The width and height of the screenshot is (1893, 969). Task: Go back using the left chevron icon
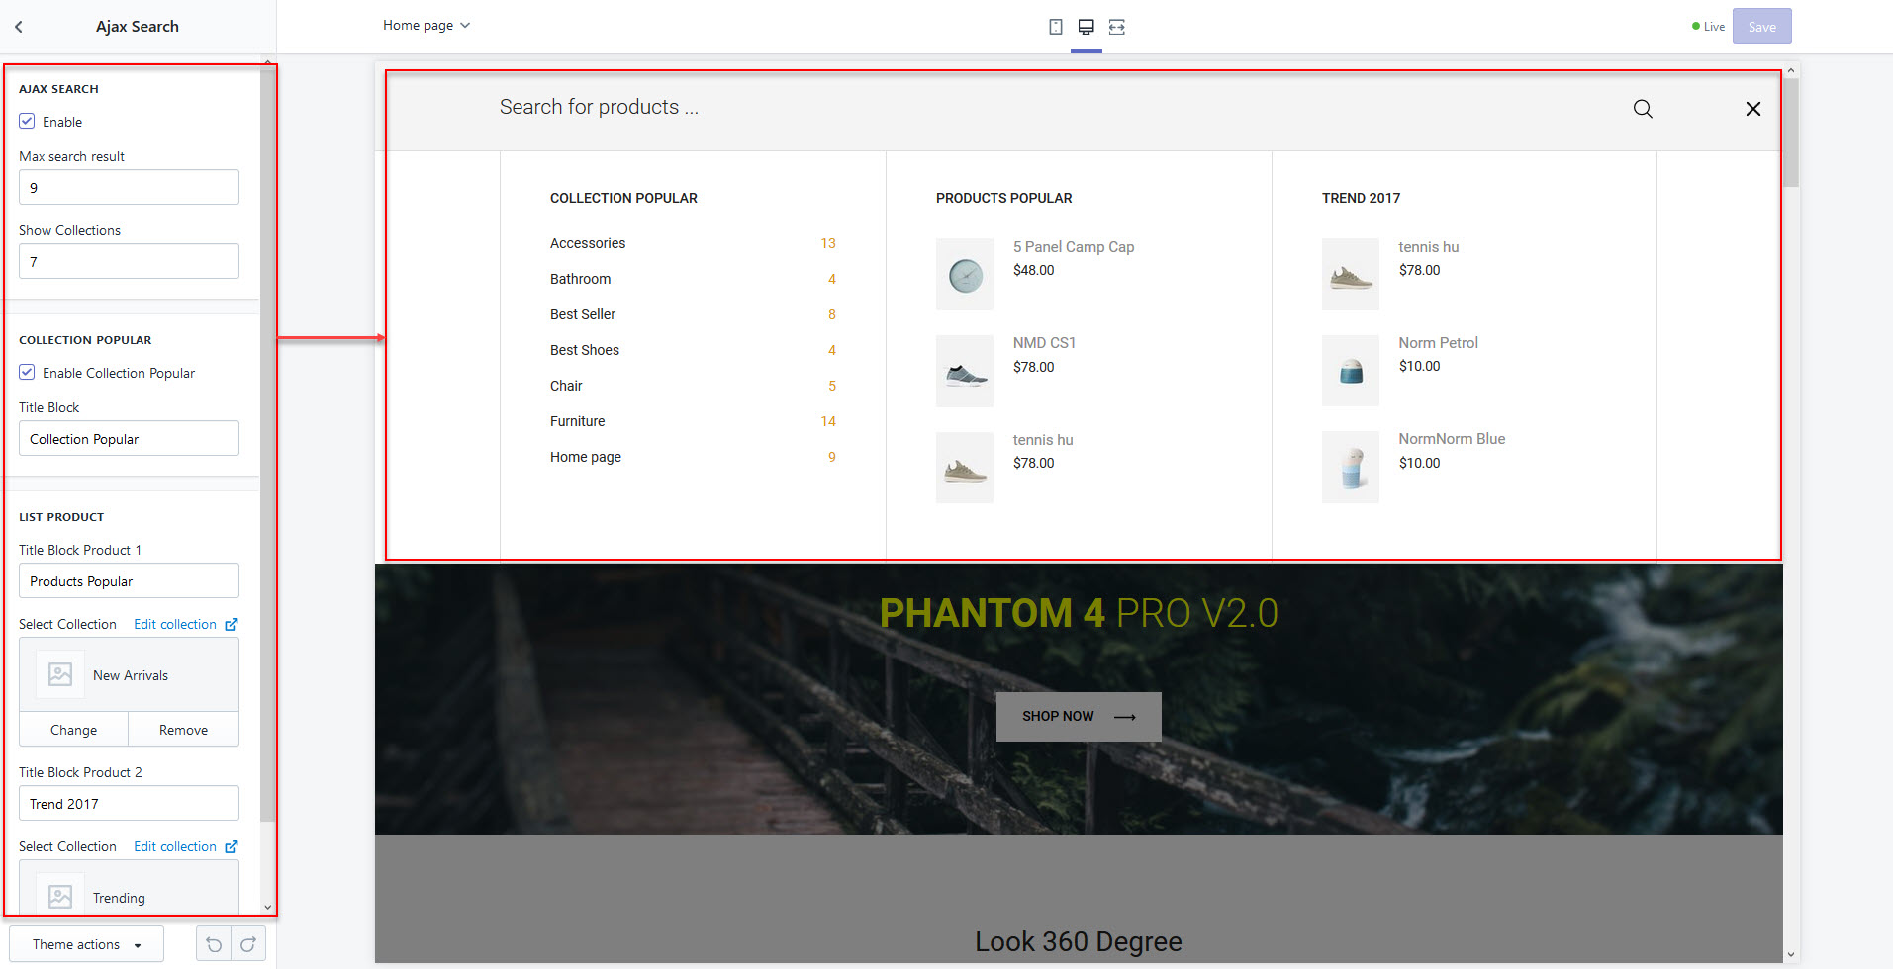pos(19,27)
